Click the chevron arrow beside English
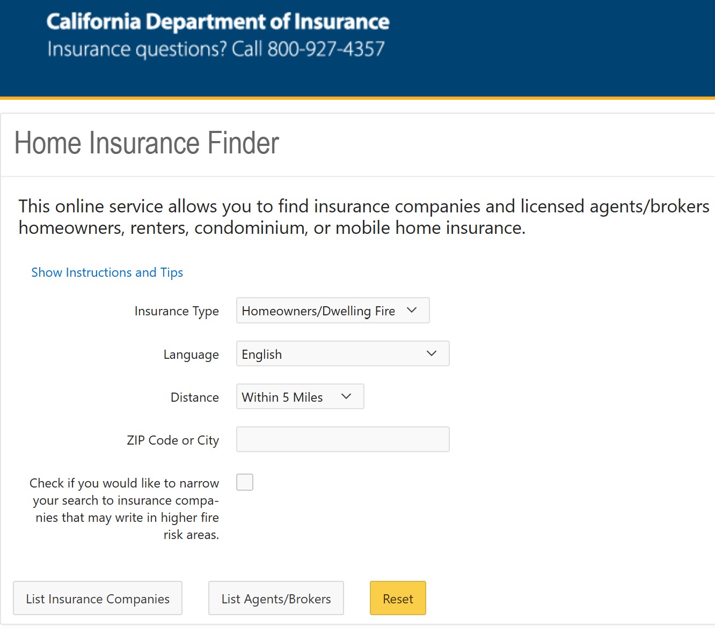 coord(432,353)
